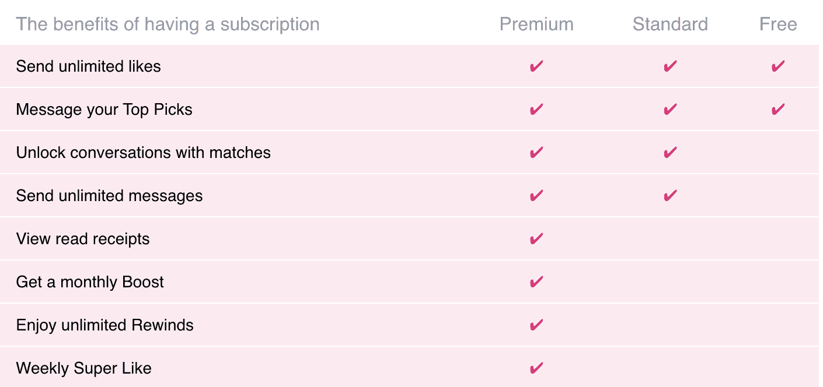This screenshot has width=823, height=387.
Task: Click Premium checkmark for Weekly Super Like
Action: click(536, 368)
